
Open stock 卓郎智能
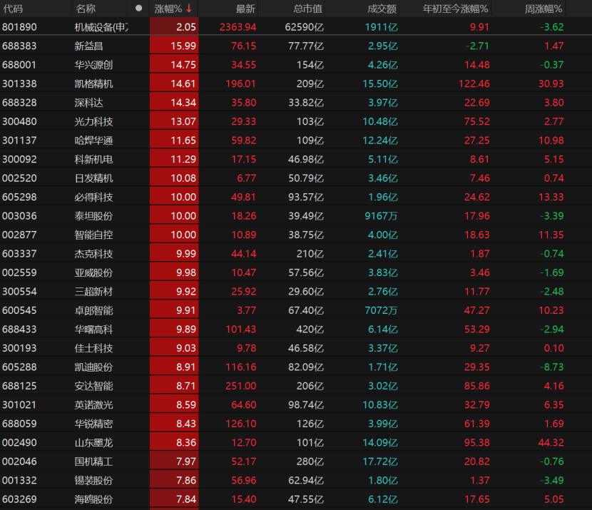click(93, 310)
